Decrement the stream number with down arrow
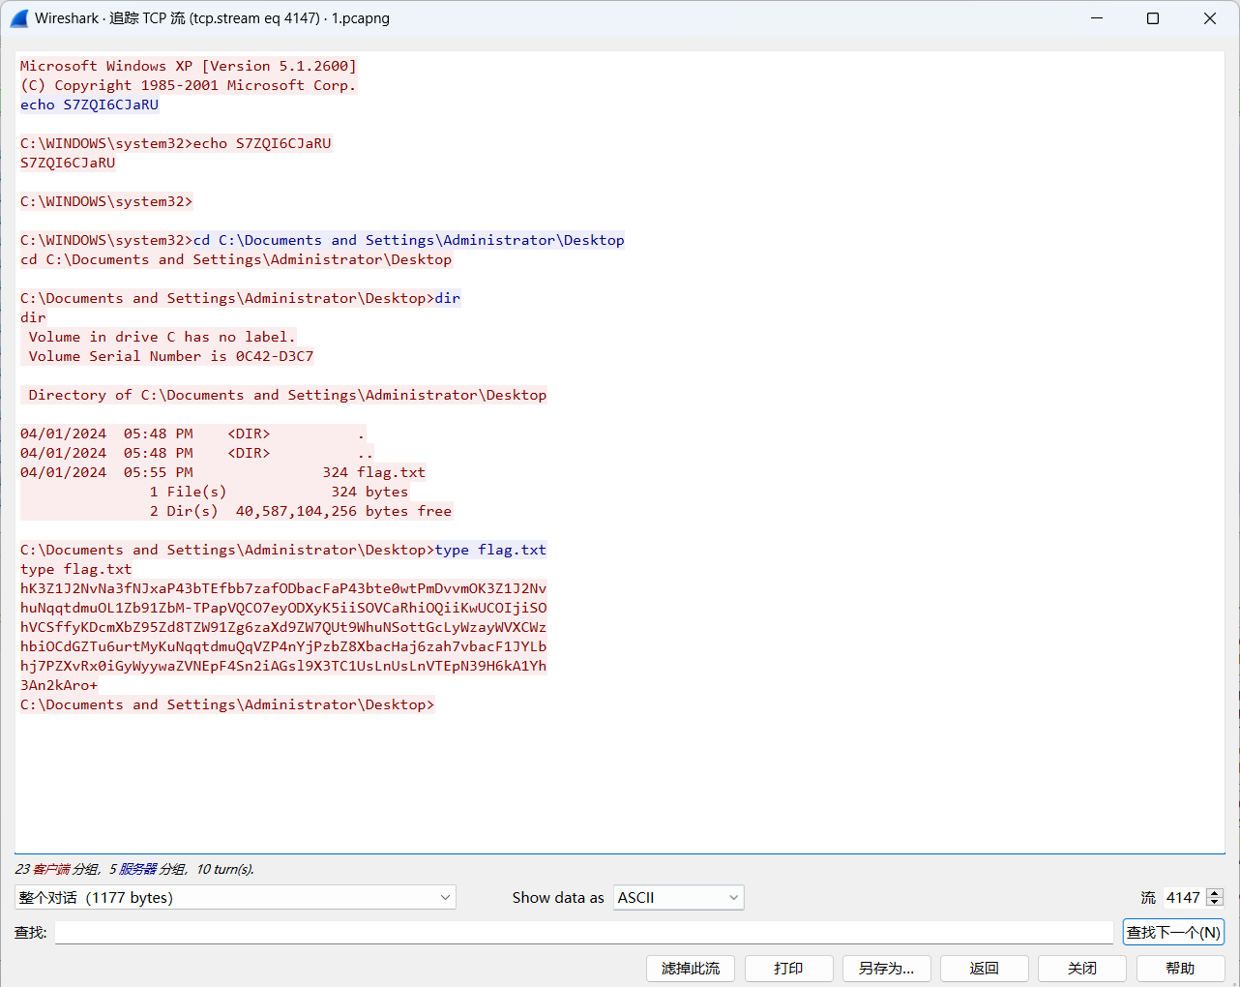The width and height of the screenshot is (1240, 987). 1216,903
